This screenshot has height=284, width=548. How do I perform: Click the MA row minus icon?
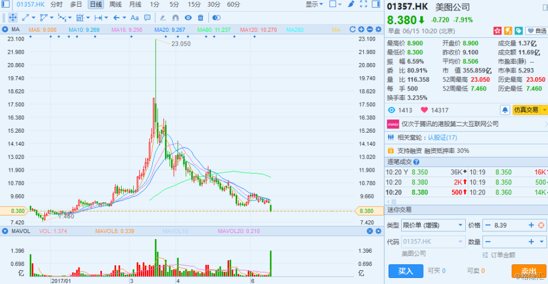coord(369,30)
